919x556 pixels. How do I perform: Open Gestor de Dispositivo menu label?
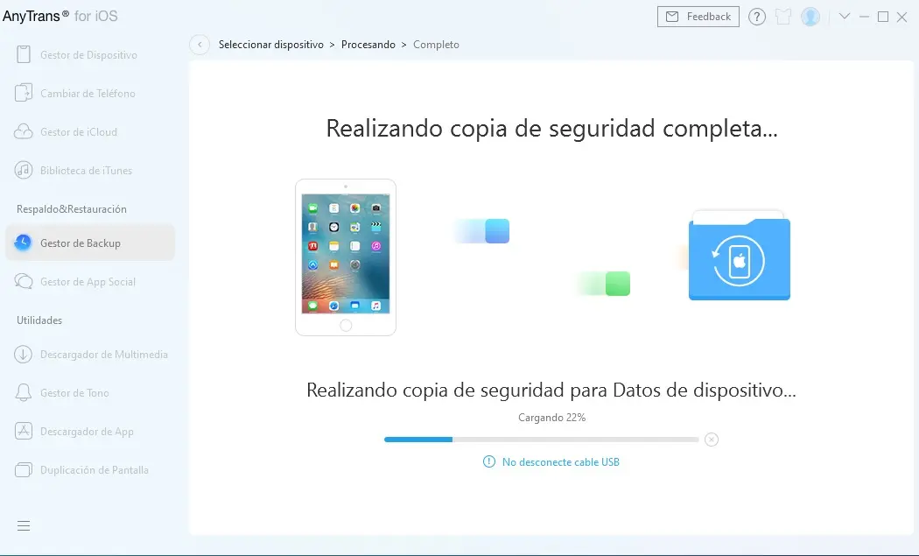point(88,55)
